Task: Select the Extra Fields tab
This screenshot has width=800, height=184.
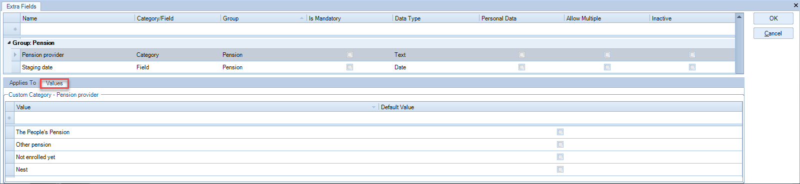Action: tap(21, 6)
